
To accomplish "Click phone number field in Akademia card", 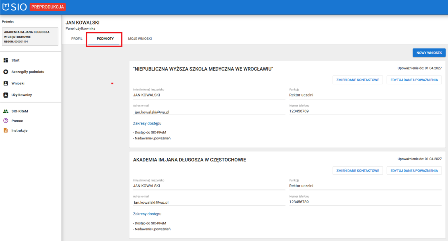I will coord(365,202).
